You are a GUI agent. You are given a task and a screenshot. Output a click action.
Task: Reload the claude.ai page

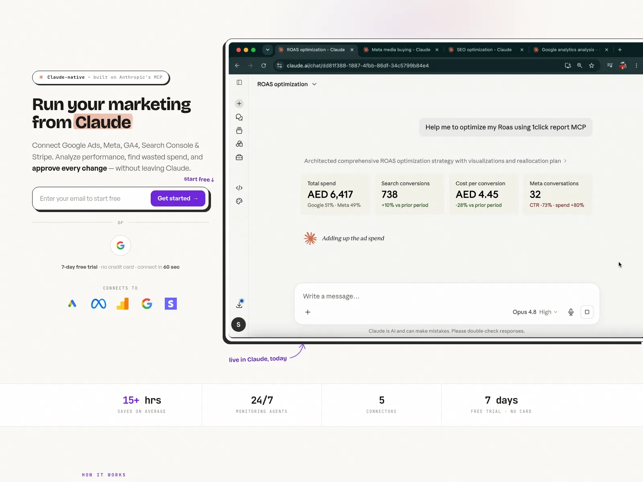pos(264,65)
